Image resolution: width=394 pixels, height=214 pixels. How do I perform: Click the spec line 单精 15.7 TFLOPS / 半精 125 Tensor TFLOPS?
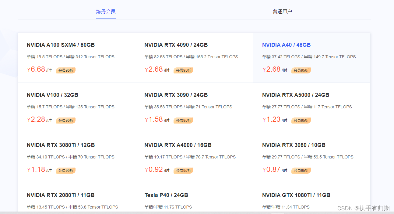click(71, 107)
